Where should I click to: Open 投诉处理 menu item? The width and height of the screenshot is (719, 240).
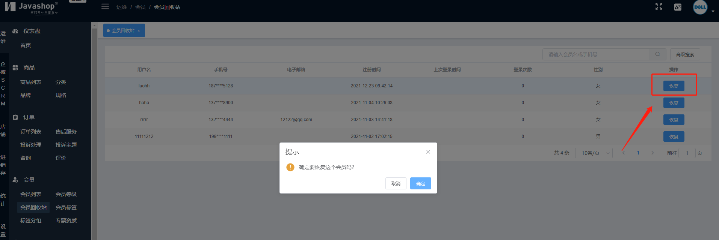[x=31, y=145]
